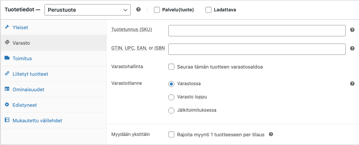Screen dimensions: 359x145
Task: Click the truck icon beside Toimitus
Action: pos(7,58)
